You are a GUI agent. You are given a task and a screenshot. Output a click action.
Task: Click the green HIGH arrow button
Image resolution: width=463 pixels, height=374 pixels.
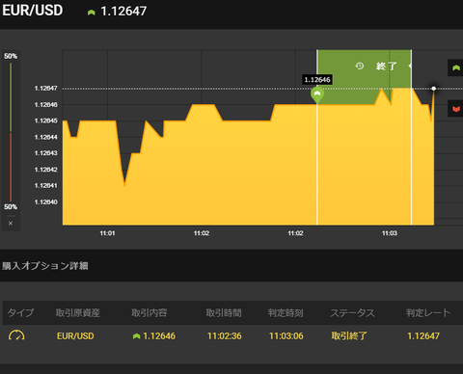click(455, 67)
